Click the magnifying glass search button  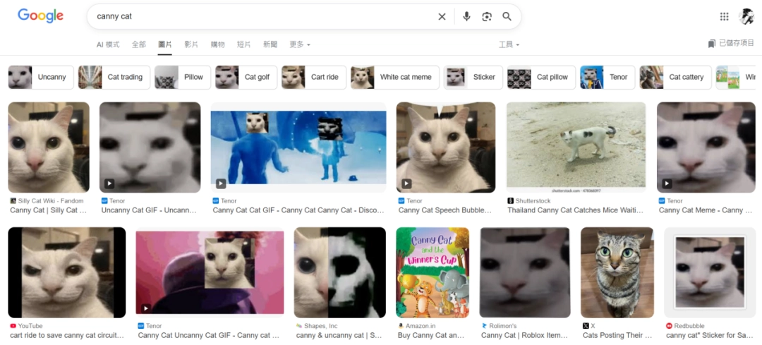pos(507,16)
